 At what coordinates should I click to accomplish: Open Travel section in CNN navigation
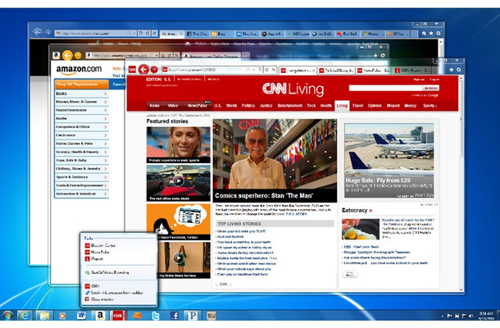pos(357,106)
